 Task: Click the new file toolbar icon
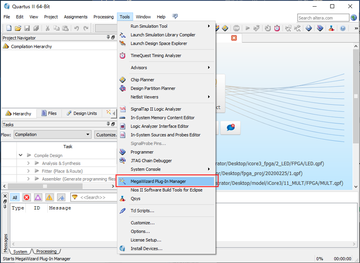(x=9, y=28)
